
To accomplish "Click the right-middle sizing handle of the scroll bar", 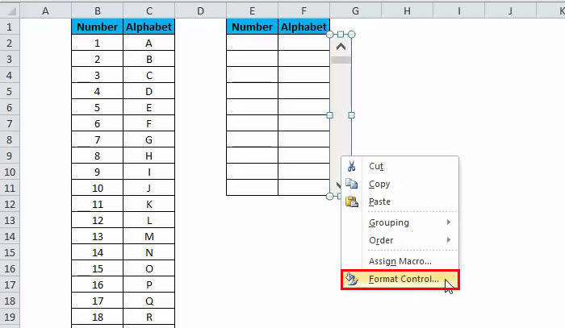I will pyautogui.click(x=352, y=115).
